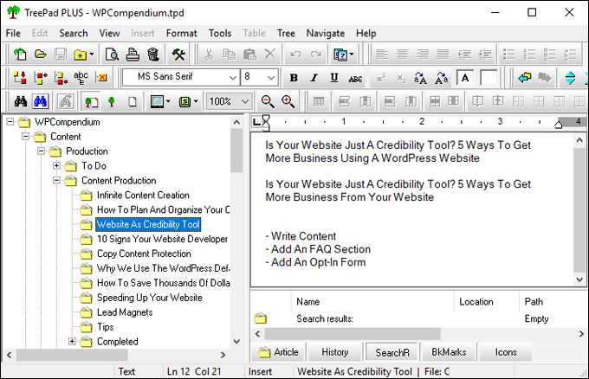The height and width of the screenshot is (379, 589).
Task: Click the calendar date insert icon
Action: (340, 55)
